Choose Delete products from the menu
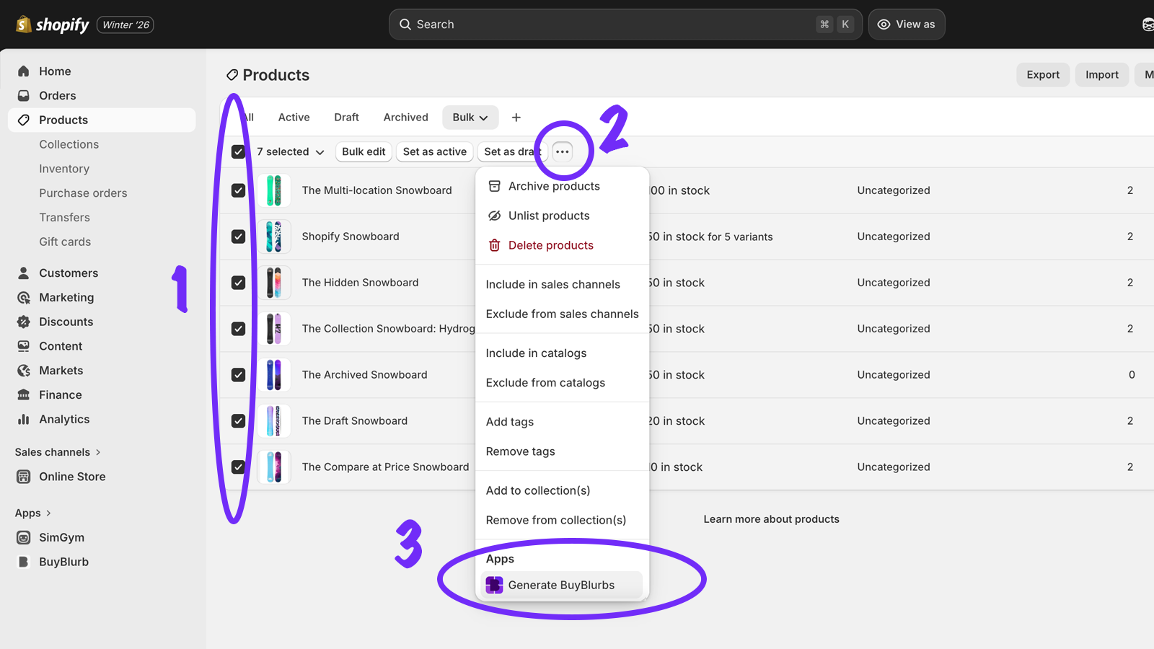The image size is (1154, 649). click(x=550, y=245)
